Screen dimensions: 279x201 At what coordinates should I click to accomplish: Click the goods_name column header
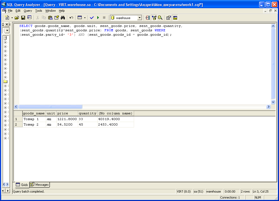pos(34,113)
